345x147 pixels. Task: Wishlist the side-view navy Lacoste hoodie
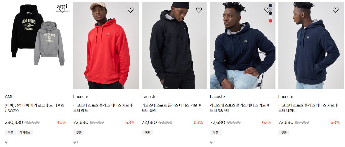click(336, 10)
